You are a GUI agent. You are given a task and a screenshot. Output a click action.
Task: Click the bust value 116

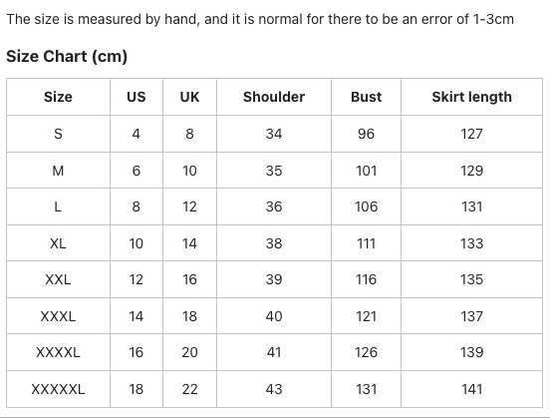pos(367,279)
